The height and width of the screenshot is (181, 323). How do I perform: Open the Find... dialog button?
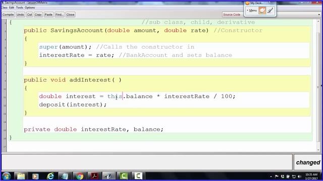[x=60, y=15]
